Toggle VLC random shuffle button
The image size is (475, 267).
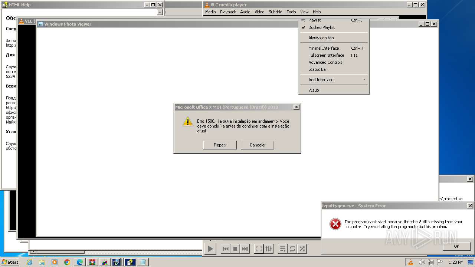click(302, 249)
